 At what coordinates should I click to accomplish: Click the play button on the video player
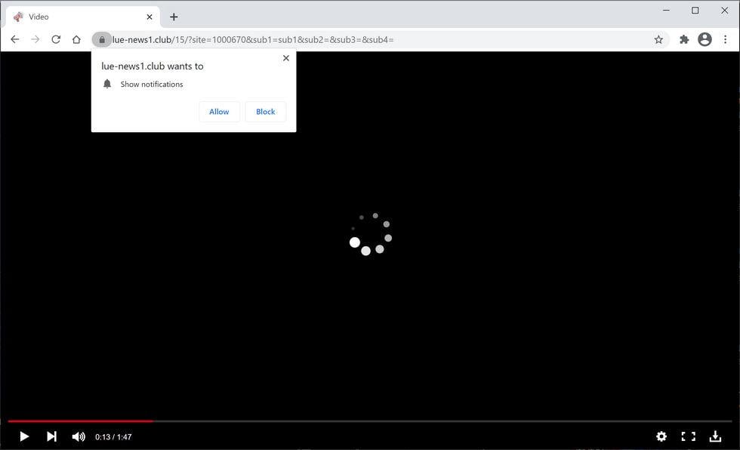(23, 436)
